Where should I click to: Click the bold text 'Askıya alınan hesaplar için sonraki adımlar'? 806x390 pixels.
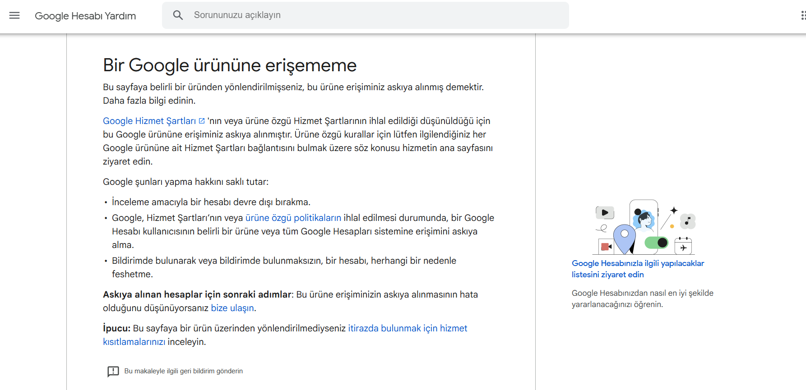(197, 294)
